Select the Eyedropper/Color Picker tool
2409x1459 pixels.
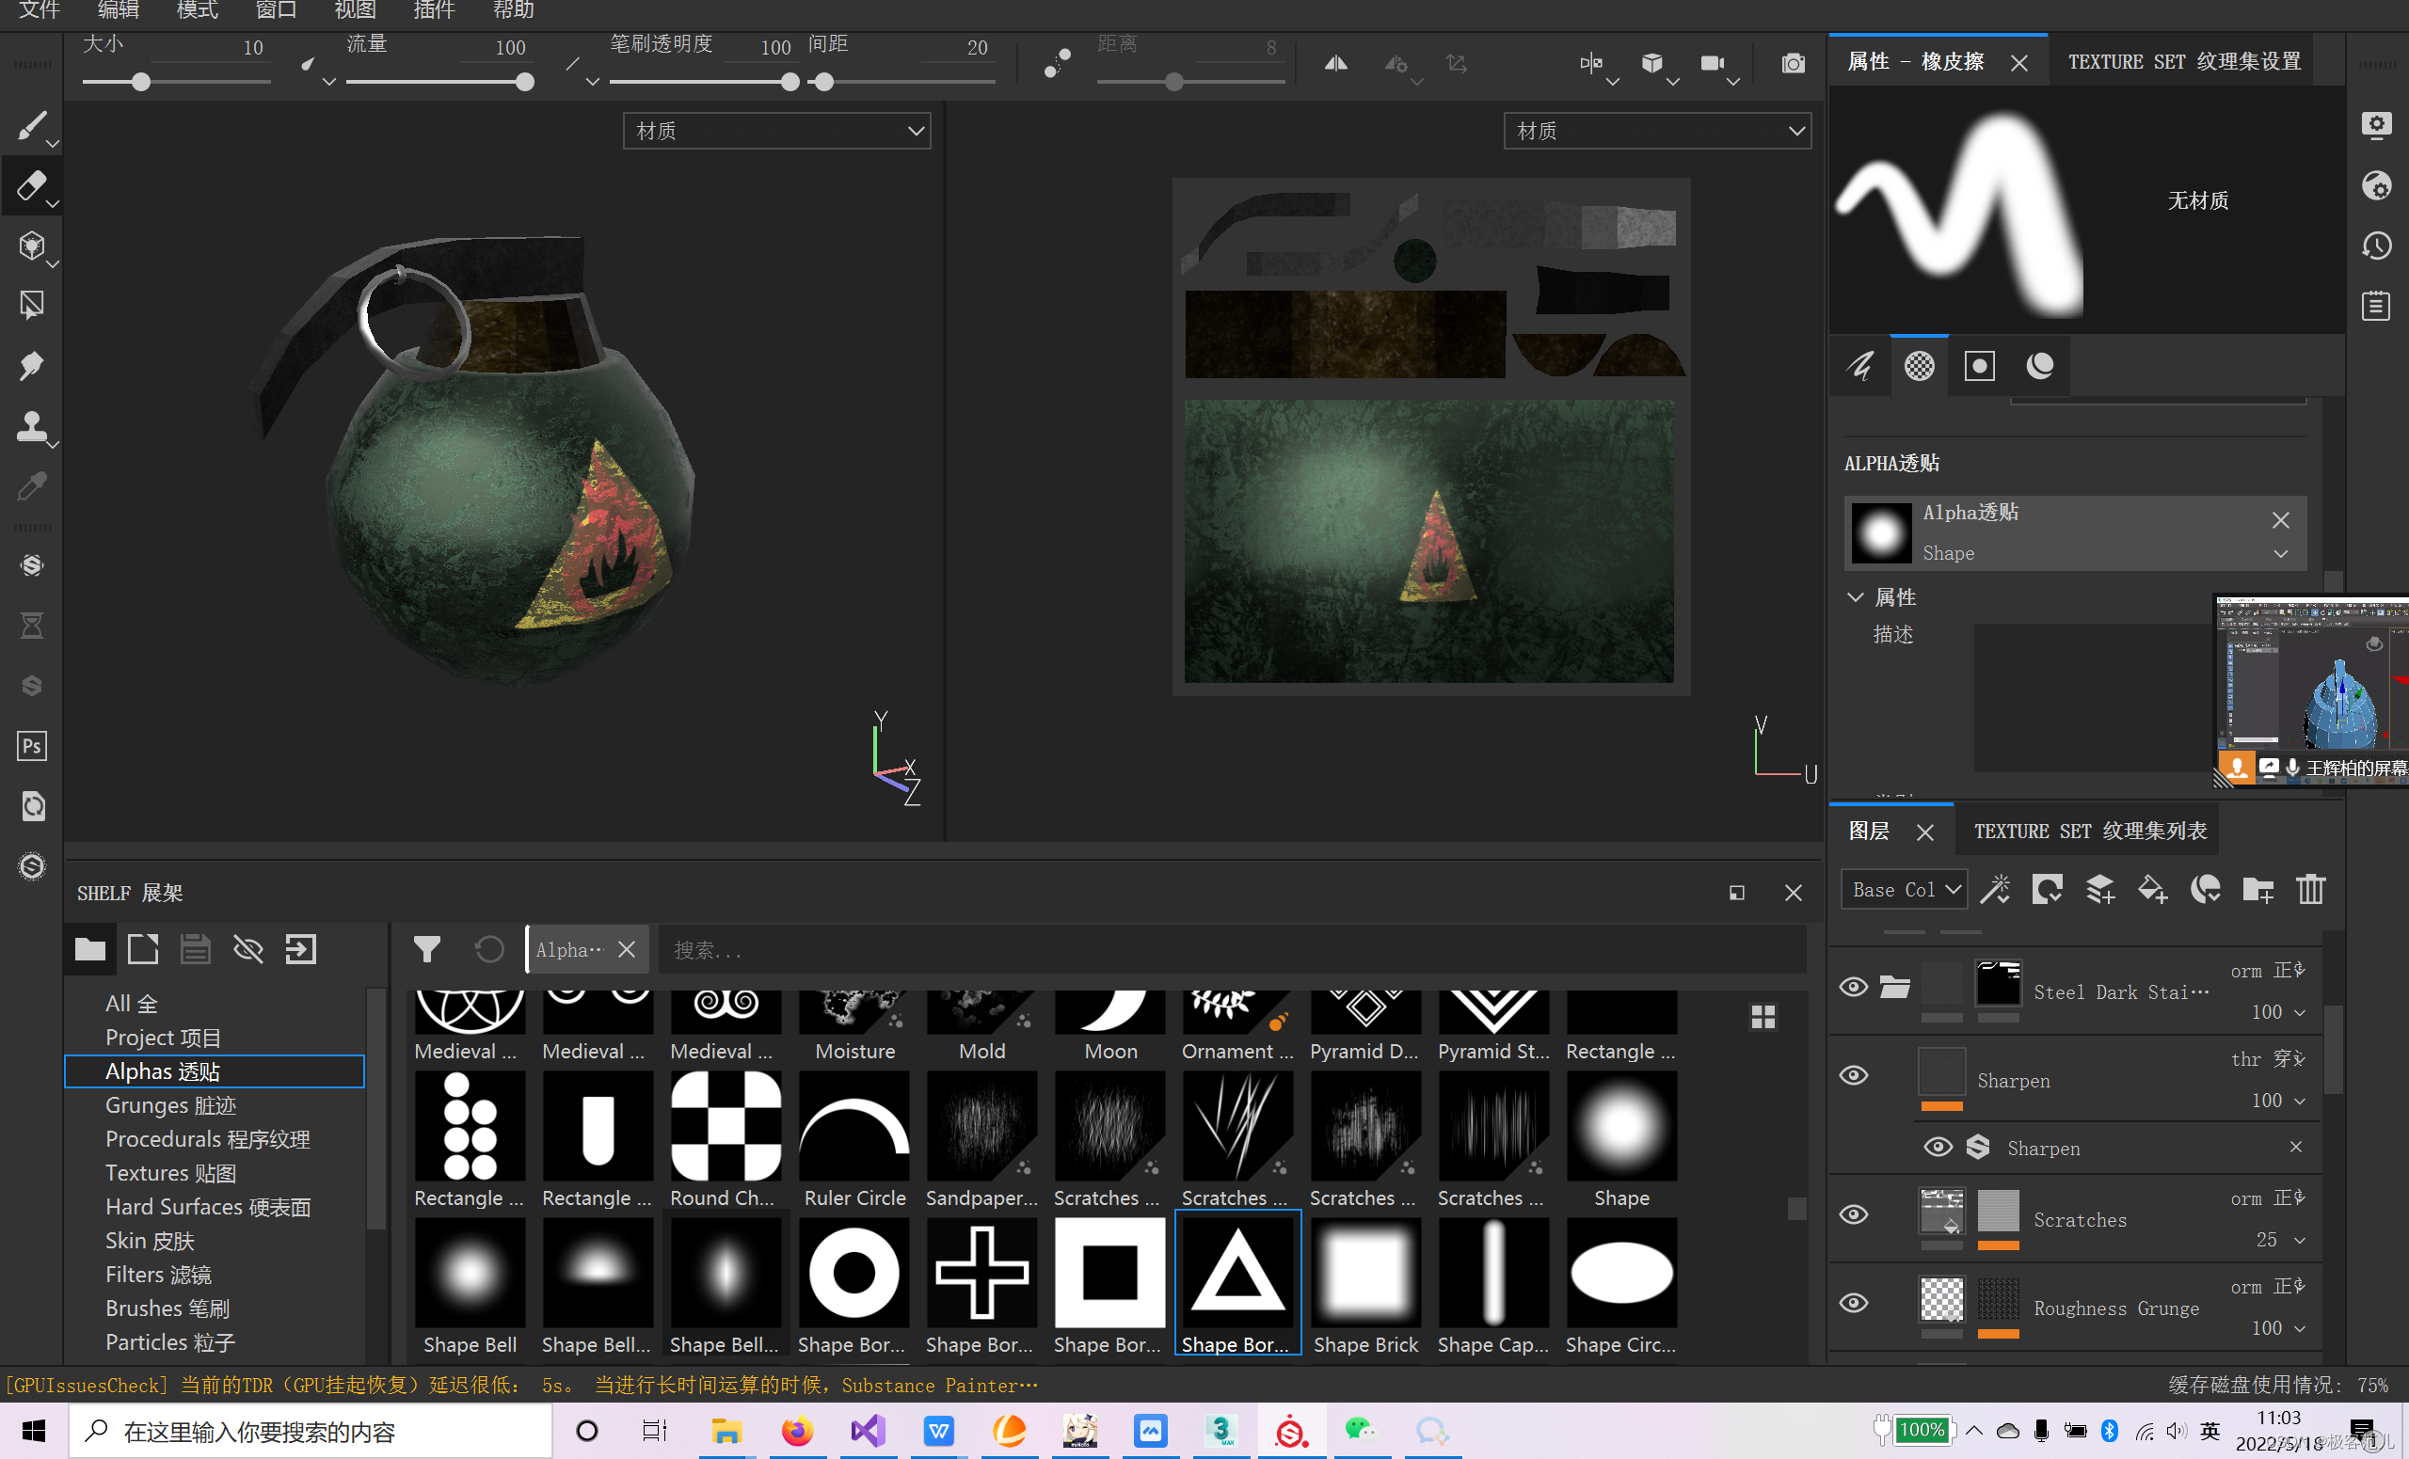pyautogui.click(x=31, y=487)
